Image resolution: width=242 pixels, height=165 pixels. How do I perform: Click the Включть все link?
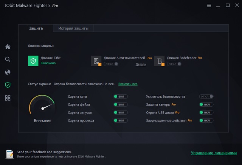click(x=128, y=84)
